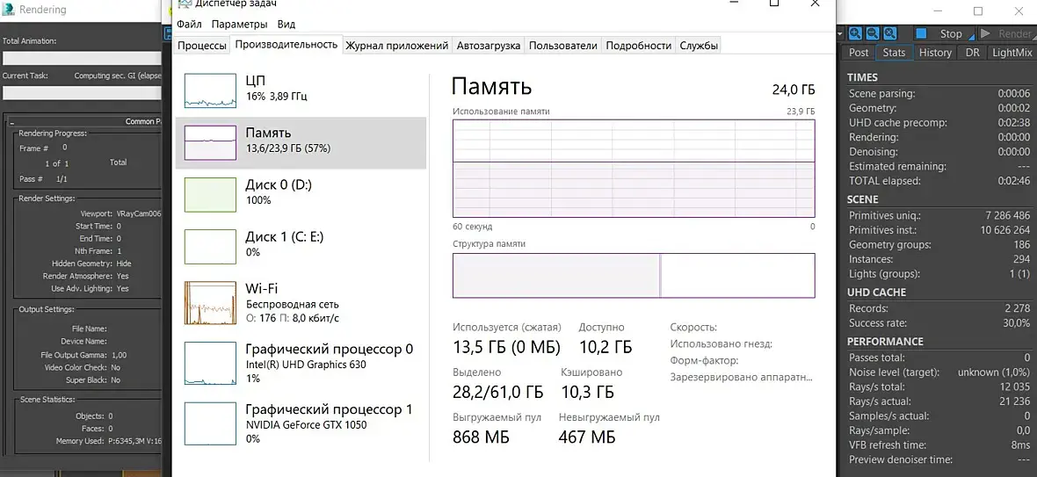
Task: Collapse the Common Parameters rollout
Action: tap(88, 121)
